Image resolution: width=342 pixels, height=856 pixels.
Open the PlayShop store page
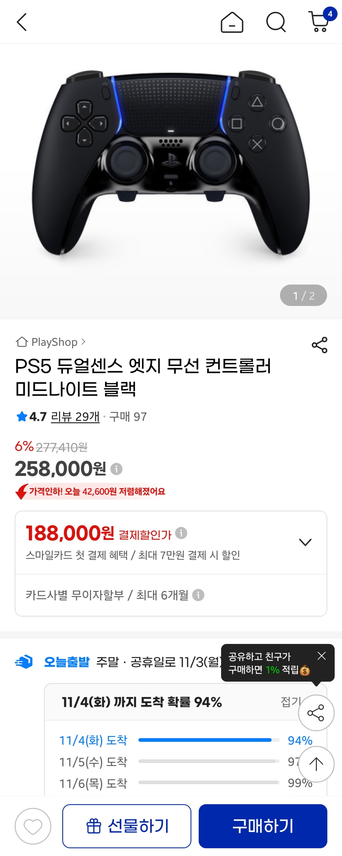tap(51, 342)
